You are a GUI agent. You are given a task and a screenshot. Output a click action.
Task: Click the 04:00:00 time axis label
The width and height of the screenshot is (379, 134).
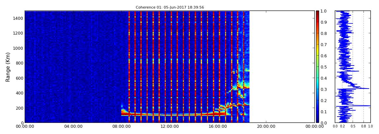click(x=73, y=126)
